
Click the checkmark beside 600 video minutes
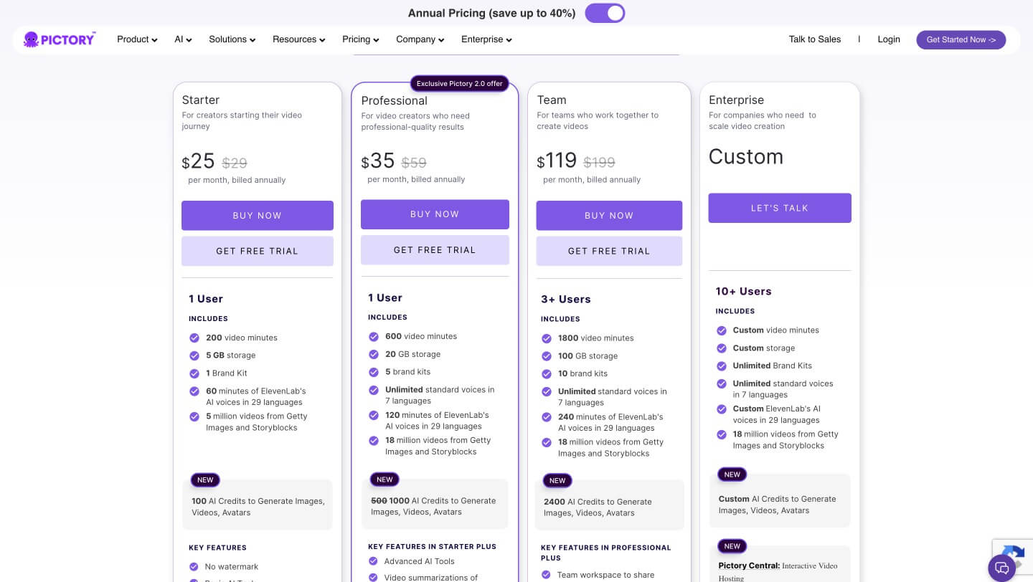373,336
